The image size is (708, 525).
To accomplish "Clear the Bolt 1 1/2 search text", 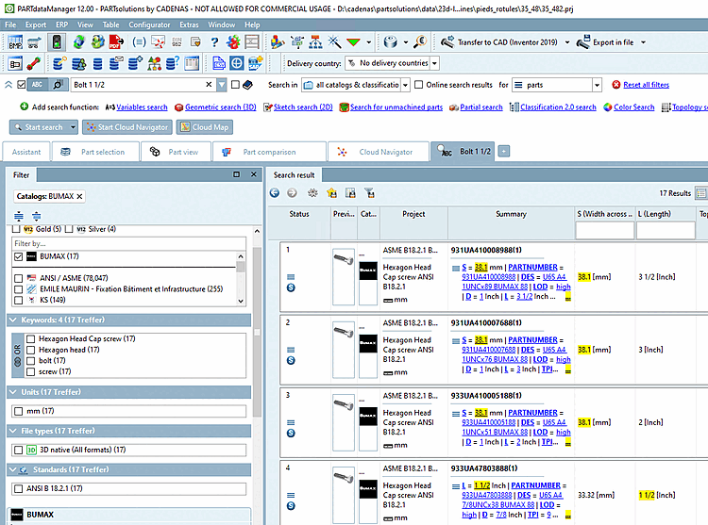I will (x=209, y=85).
